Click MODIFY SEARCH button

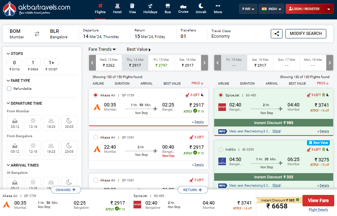[306, 34]
